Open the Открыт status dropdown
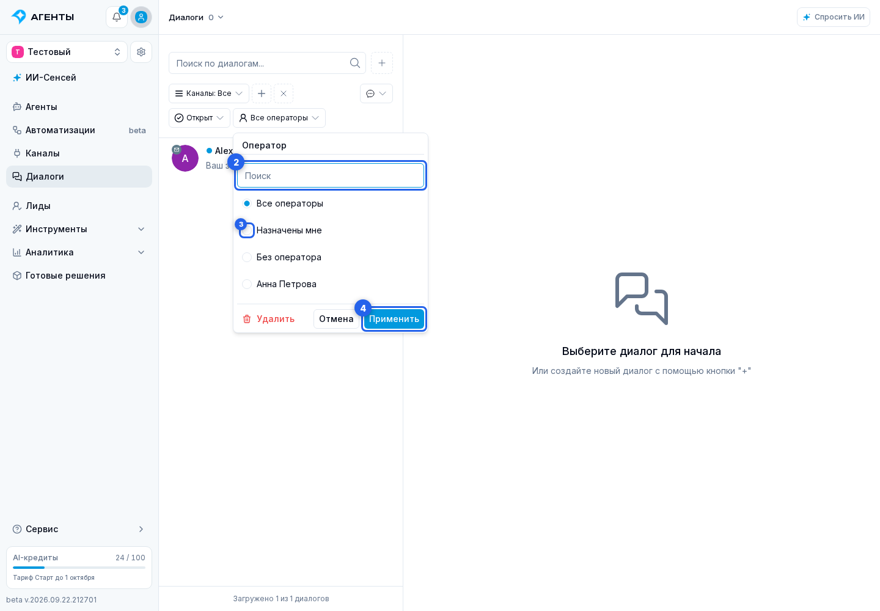 (x=199, y=118)
